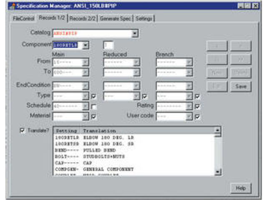The image size is (267, 200).
Task: Open the Component dropdown list
Action: pos(86,45)
